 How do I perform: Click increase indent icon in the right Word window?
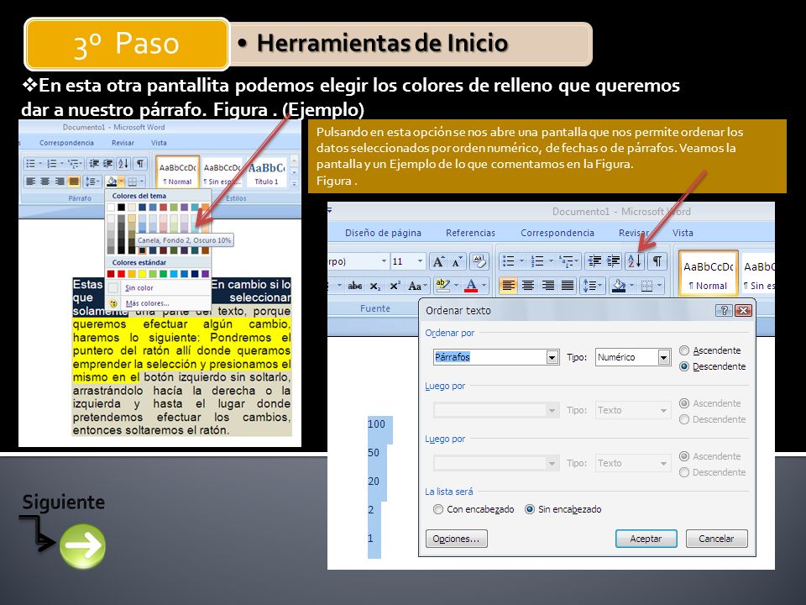613,261
